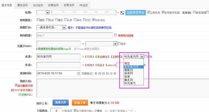Toggle the 允许评论 checkbox
Image resolution: width=209 pixels, height=112 pixels.
click(x=93, y=20)
